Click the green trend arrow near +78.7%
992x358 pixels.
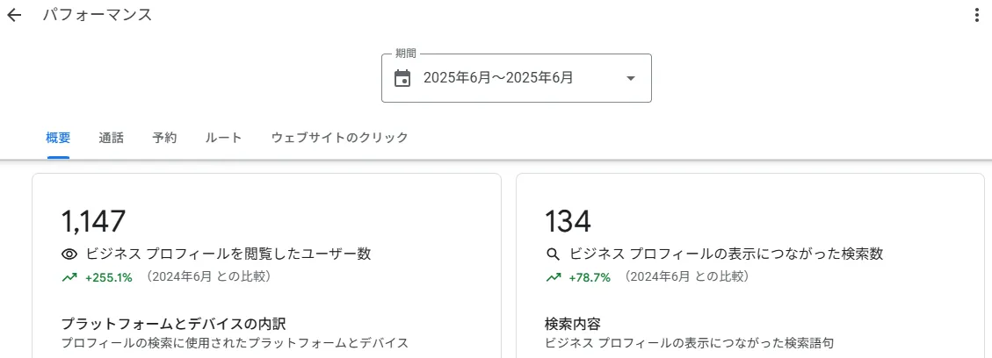click(x=554, y=277)
